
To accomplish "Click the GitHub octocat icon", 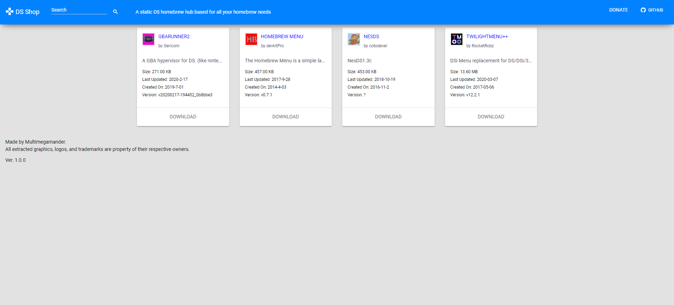I will click(643, 10).
